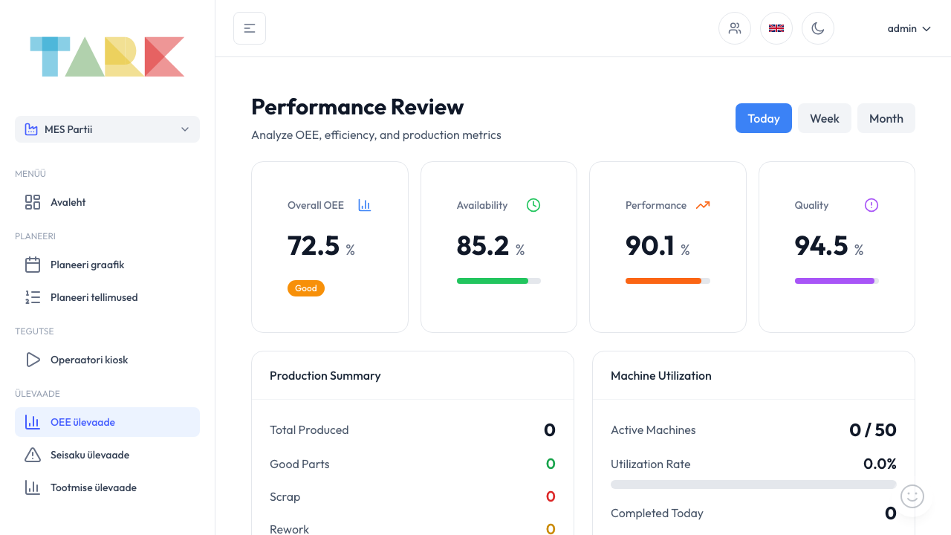Select the Month view tab
This screenshot has width=951, height=535.
pos(886,118)
